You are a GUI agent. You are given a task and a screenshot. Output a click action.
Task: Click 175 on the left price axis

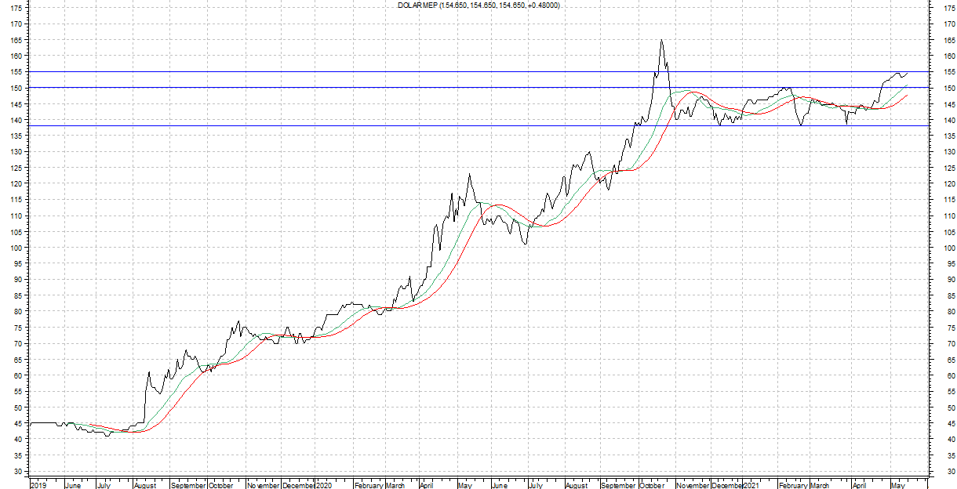click(16, 8)
